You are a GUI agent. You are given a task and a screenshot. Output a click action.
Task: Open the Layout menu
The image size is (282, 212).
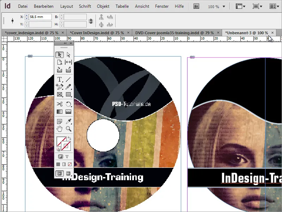pos(67,6)
